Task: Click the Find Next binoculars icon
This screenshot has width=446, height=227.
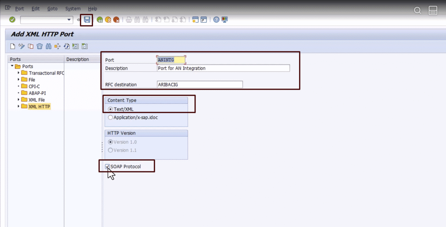Action: (145, 20)
